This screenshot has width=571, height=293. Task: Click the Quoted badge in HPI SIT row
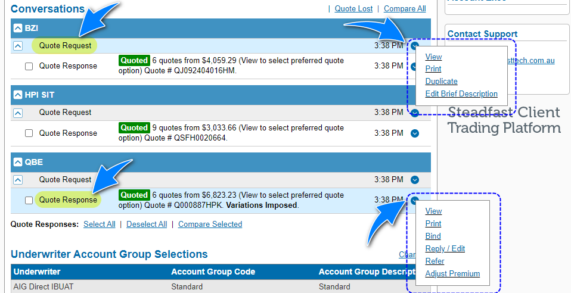coord(134,128)
